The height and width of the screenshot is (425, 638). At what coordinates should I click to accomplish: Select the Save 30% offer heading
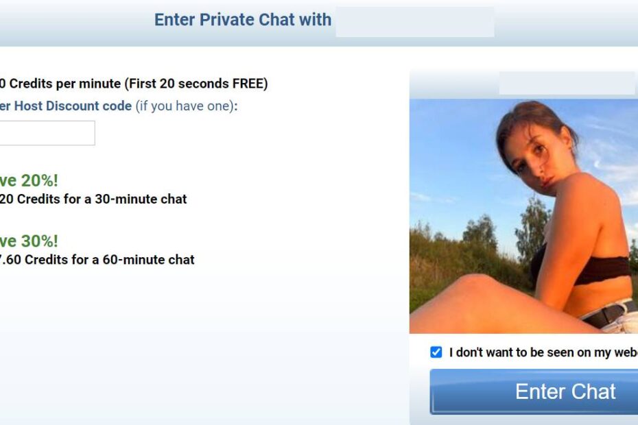(x=29, y=241)
